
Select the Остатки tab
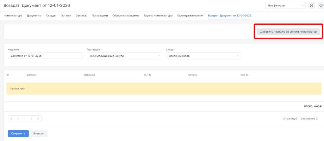[x=66, y=15]
